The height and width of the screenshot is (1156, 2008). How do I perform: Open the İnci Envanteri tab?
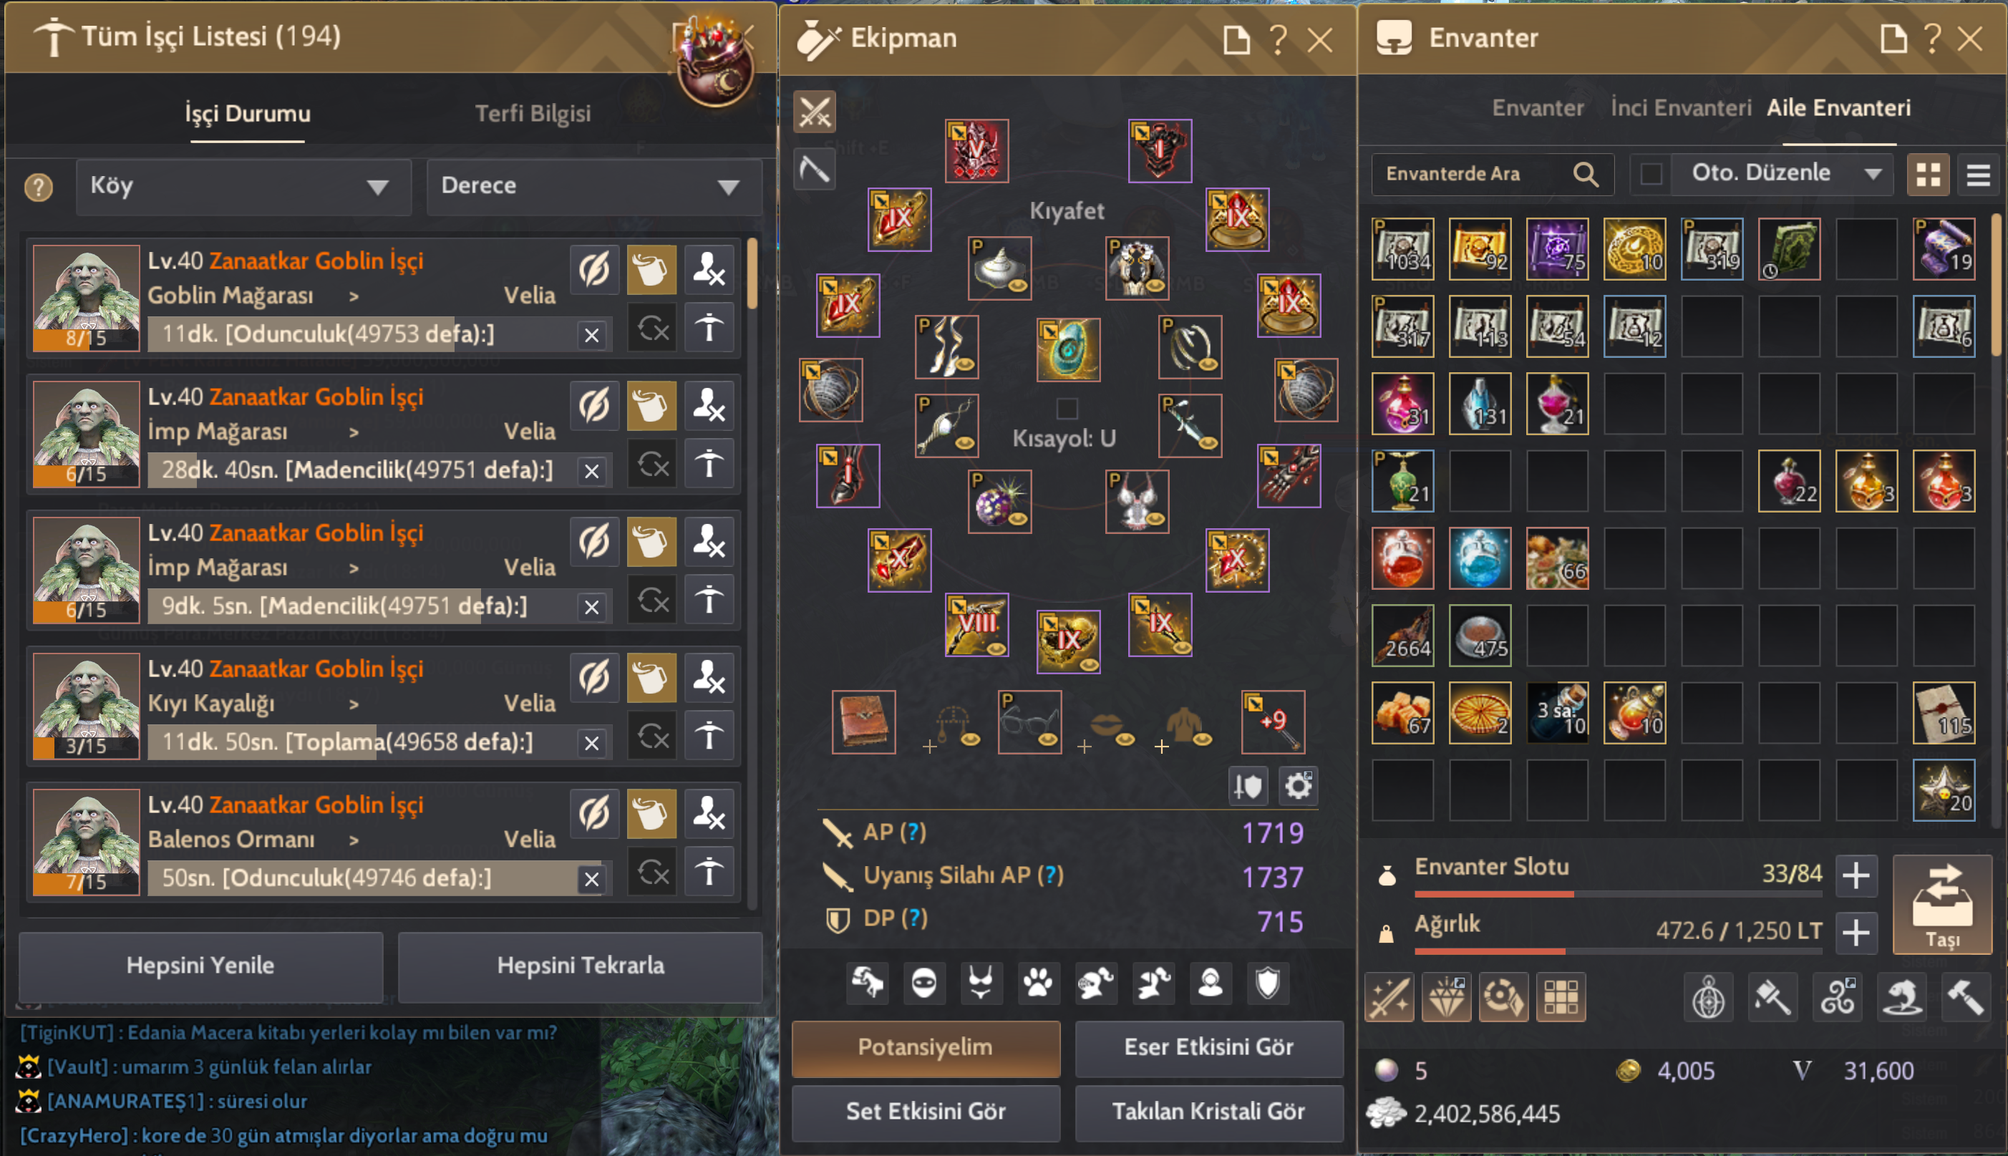(x=1681, y=108)
